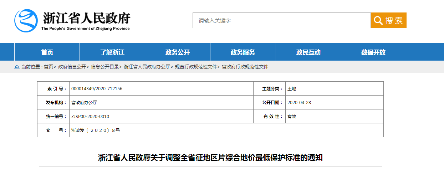Image resolution: width=444 pixels, height=169 pixels.
Task: Click the Zhejiang government logo emblem
Action: click(x=26, y=20)
